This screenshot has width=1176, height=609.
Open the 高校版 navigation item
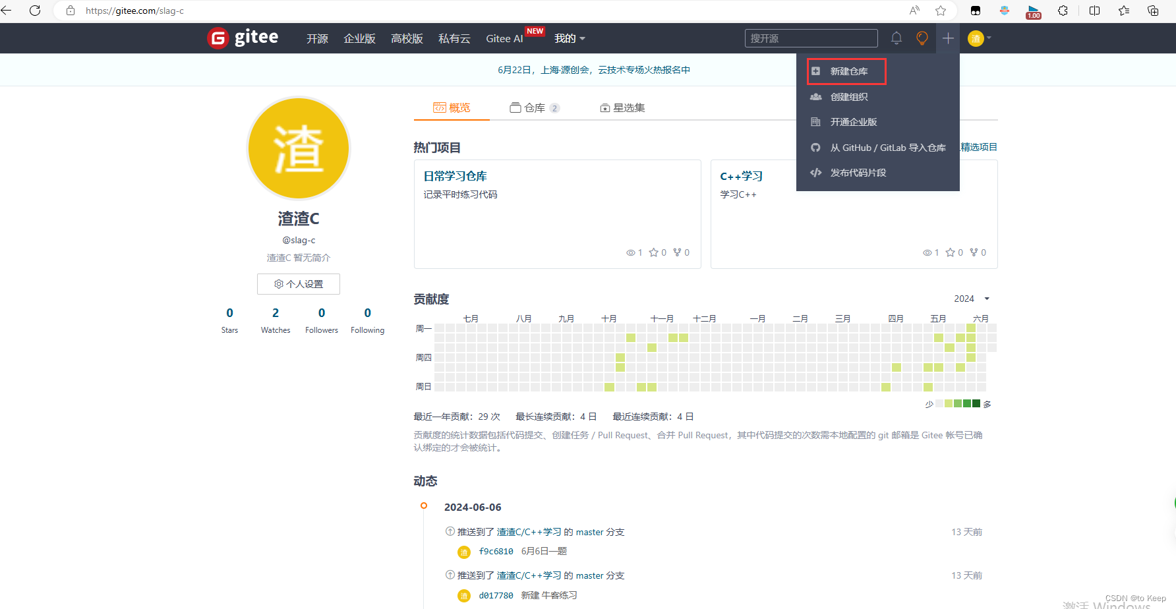coord(407,39)
